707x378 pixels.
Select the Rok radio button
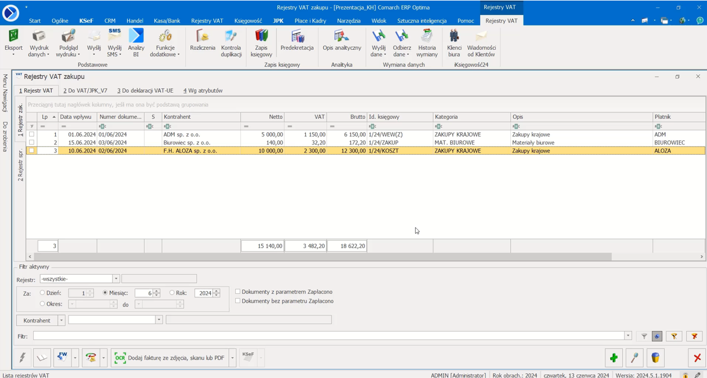point(172,293)
